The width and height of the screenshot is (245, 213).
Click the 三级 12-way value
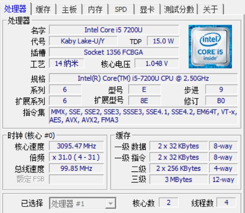click(223, 179)
